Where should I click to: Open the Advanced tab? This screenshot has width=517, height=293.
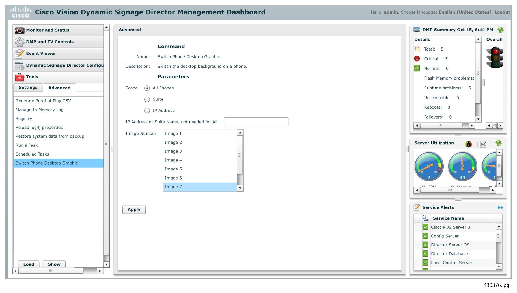[x=59, y=88]
